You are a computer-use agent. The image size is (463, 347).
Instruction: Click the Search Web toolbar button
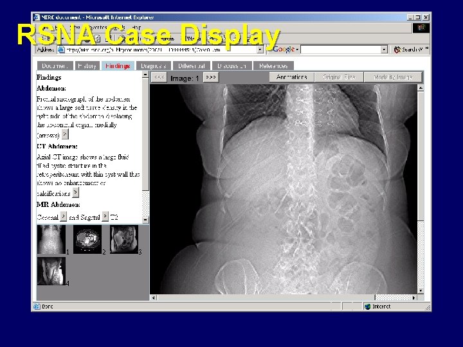coord(409,49)
